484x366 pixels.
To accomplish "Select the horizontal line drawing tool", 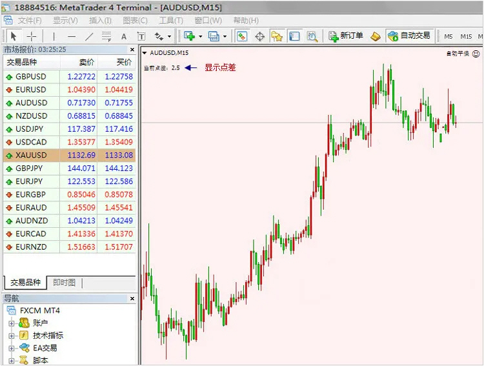I will 72,36.
